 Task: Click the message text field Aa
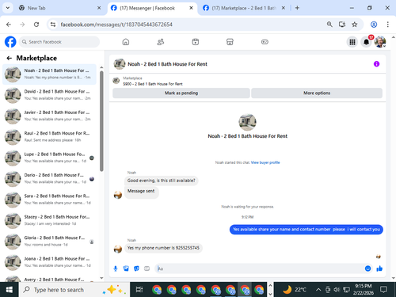(260, 268)
